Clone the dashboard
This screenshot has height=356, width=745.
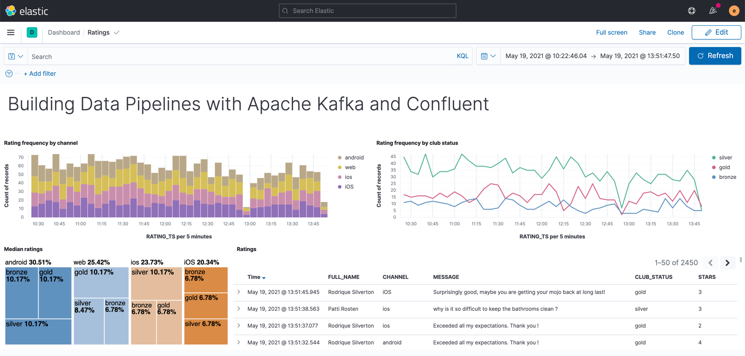tap(675, 32)
